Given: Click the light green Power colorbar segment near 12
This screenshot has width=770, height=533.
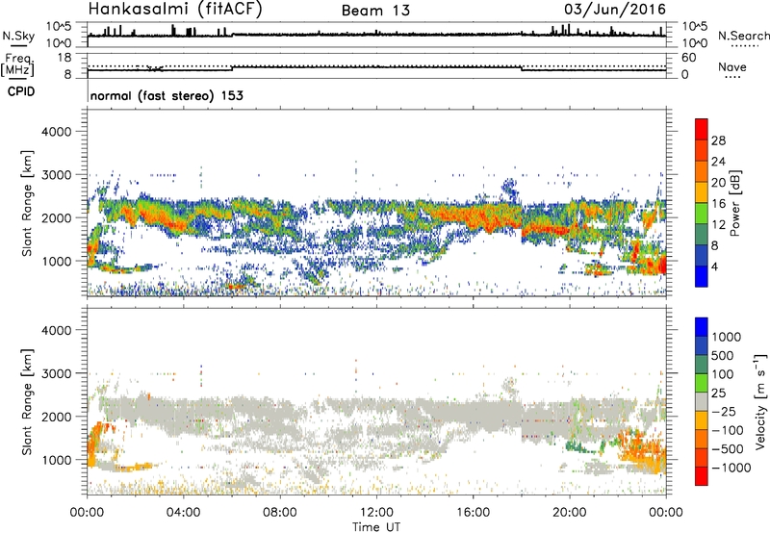Looking at the screenshot, I should (702, 214).
